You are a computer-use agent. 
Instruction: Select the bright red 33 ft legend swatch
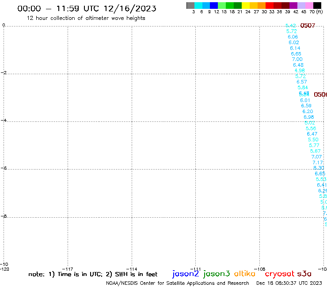270,5
